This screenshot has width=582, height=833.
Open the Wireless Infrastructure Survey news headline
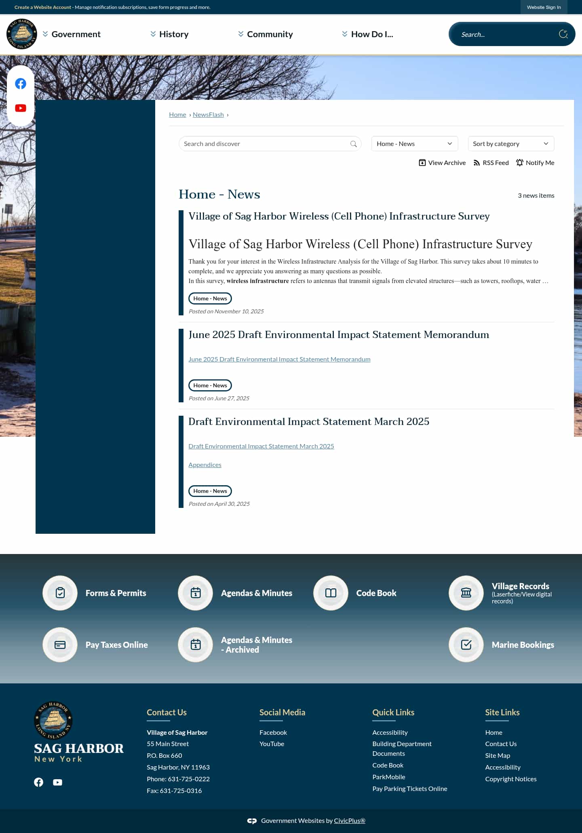pos(339,216)
